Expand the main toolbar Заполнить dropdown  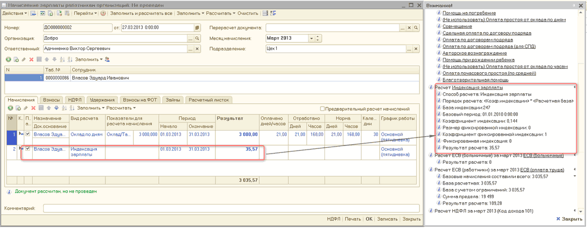190,13
